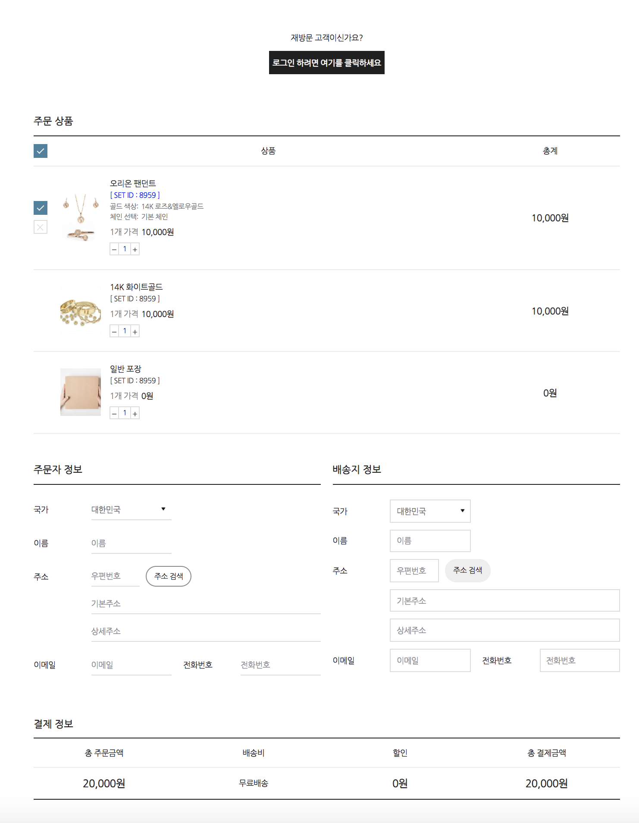Focus the shipping 전화번호 input field
The width and height of the screenshot is (639, 823).
point(580,660)
